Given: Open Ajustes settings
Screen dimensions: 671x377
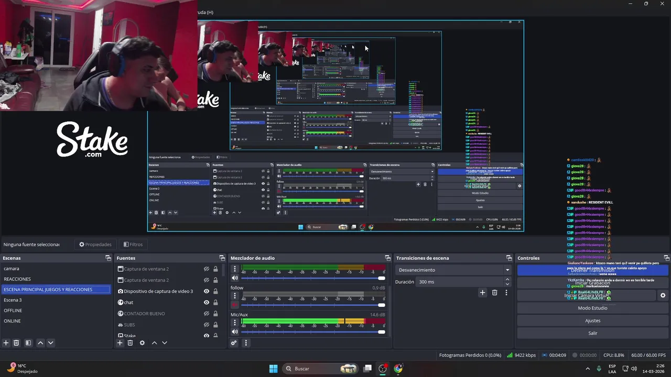Looking at the screenshot, I should click(x=592, y=320).
